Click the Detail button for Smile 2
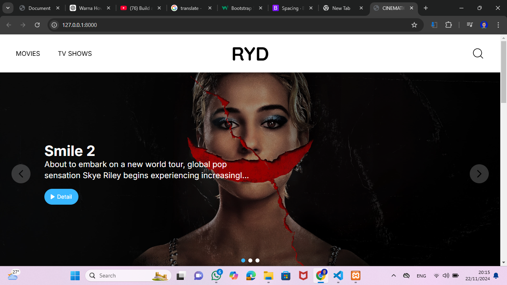Image resolution: width=507 pixels, height=285 pixels. tap(61, 197)
